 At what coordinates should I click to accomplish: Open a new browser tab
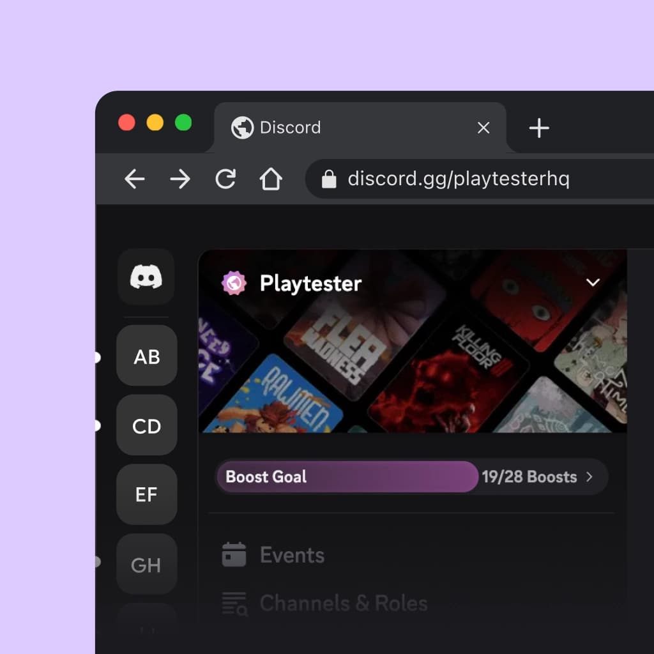point(538,128)
